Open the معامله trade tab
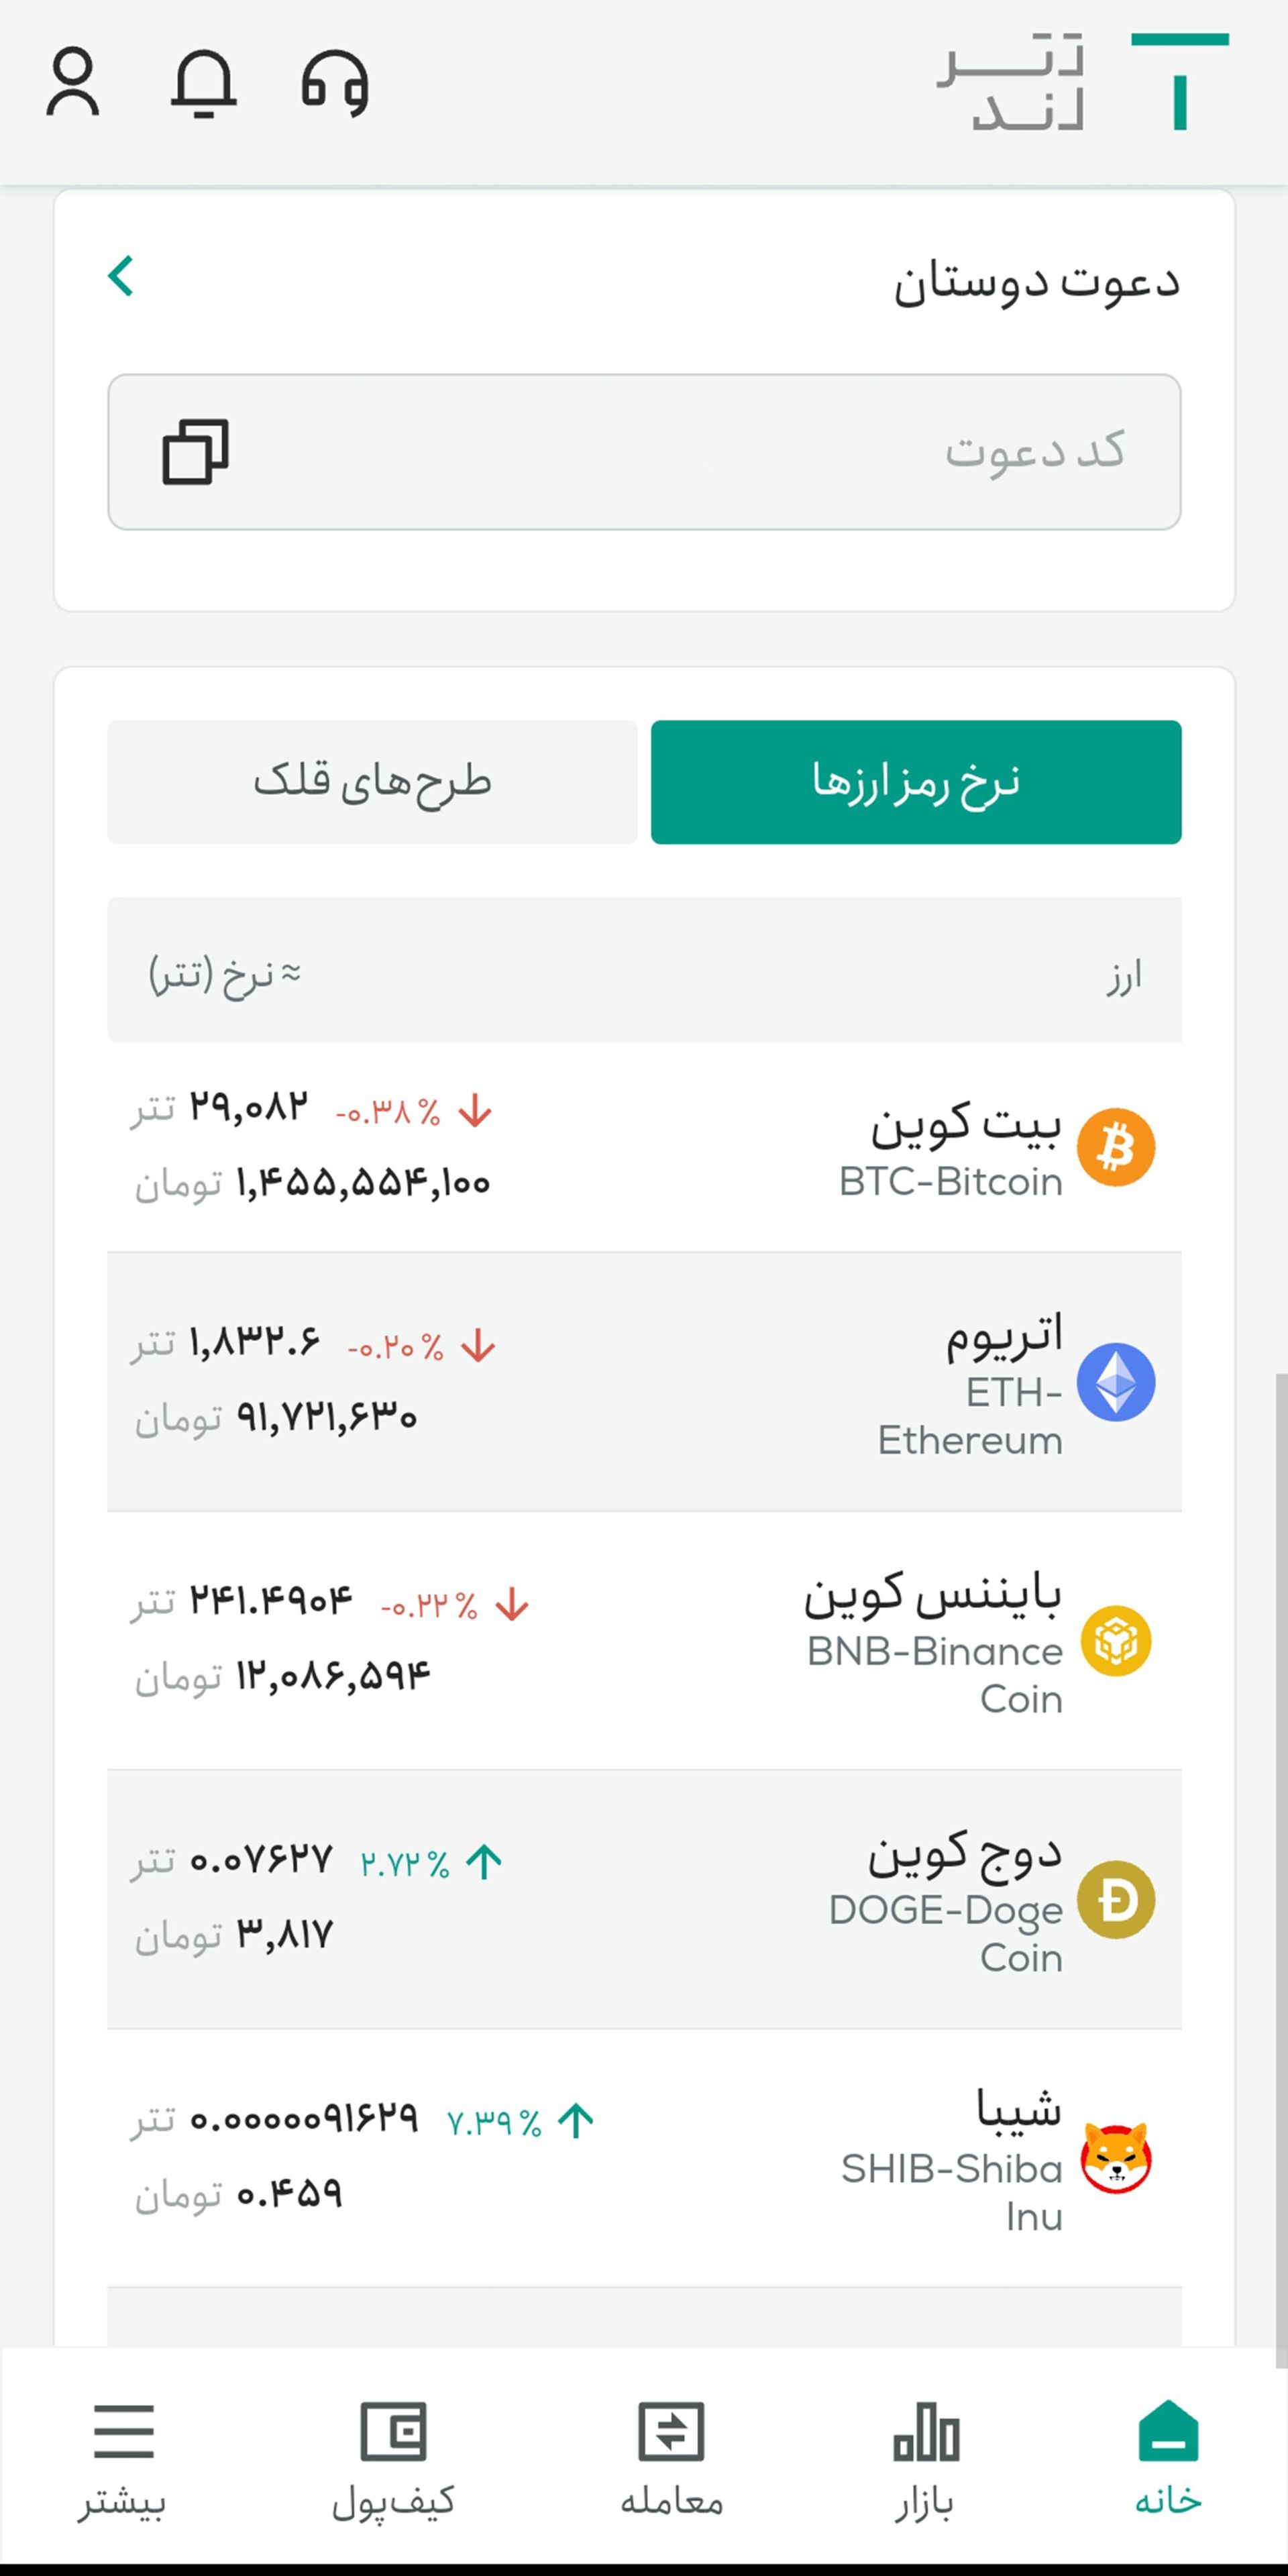1288x2576 pixels. (x=671, y=2458)
